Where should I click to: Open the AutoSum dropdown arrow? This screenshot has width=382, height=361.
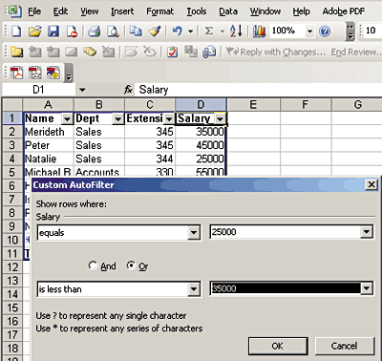coord(223,32)
